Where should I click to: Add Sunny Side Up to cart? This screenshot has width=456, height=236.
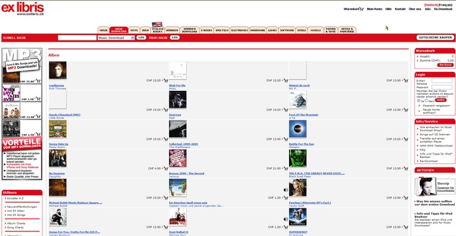166,139
